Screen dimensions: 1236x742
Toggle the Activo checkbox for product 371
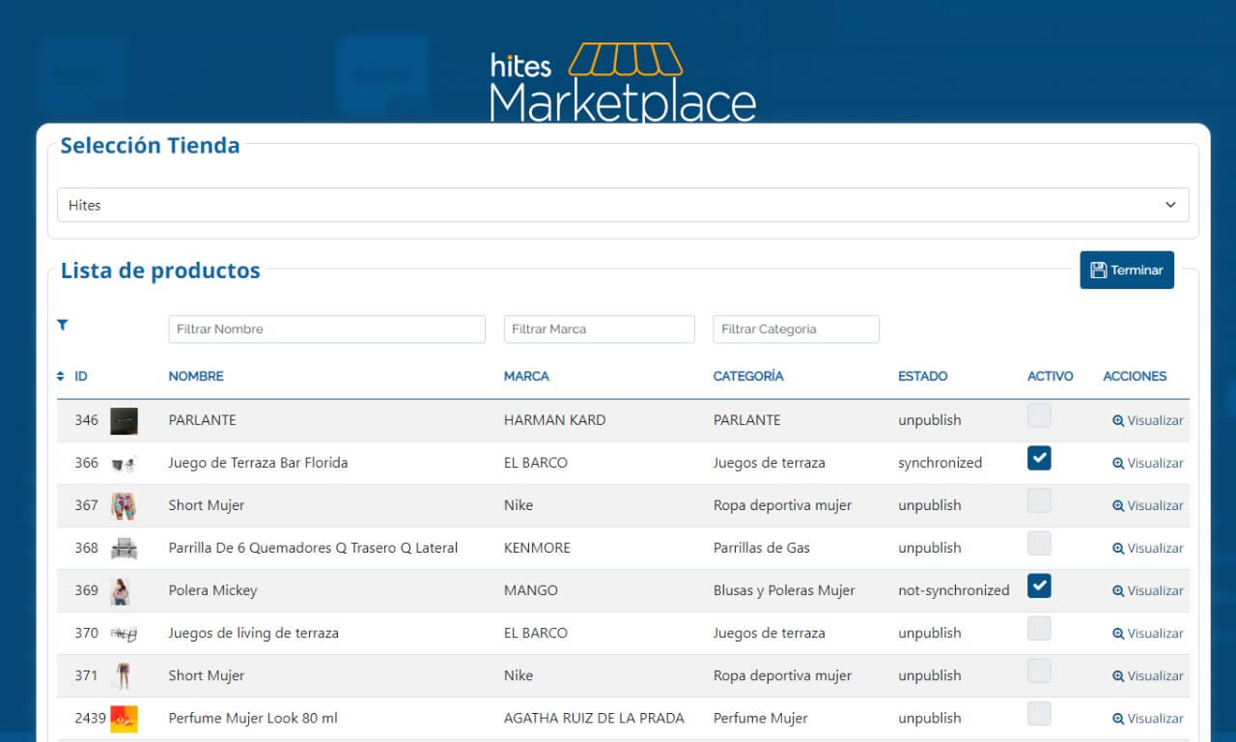pyautogui.click(x=1039, y=671)
